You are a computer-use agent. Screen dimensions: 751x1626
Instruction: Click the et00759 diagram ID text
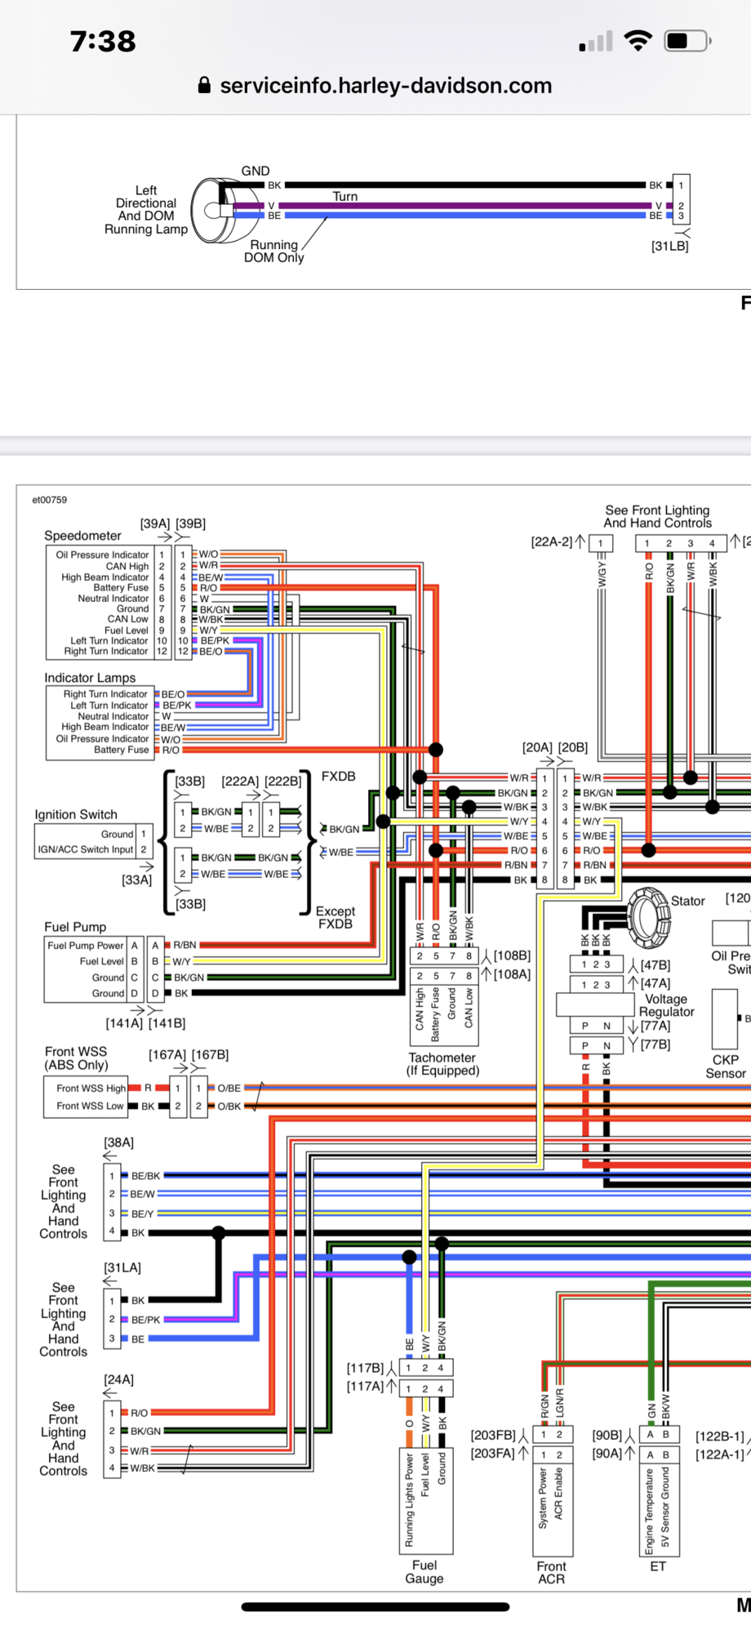point(50,500)
